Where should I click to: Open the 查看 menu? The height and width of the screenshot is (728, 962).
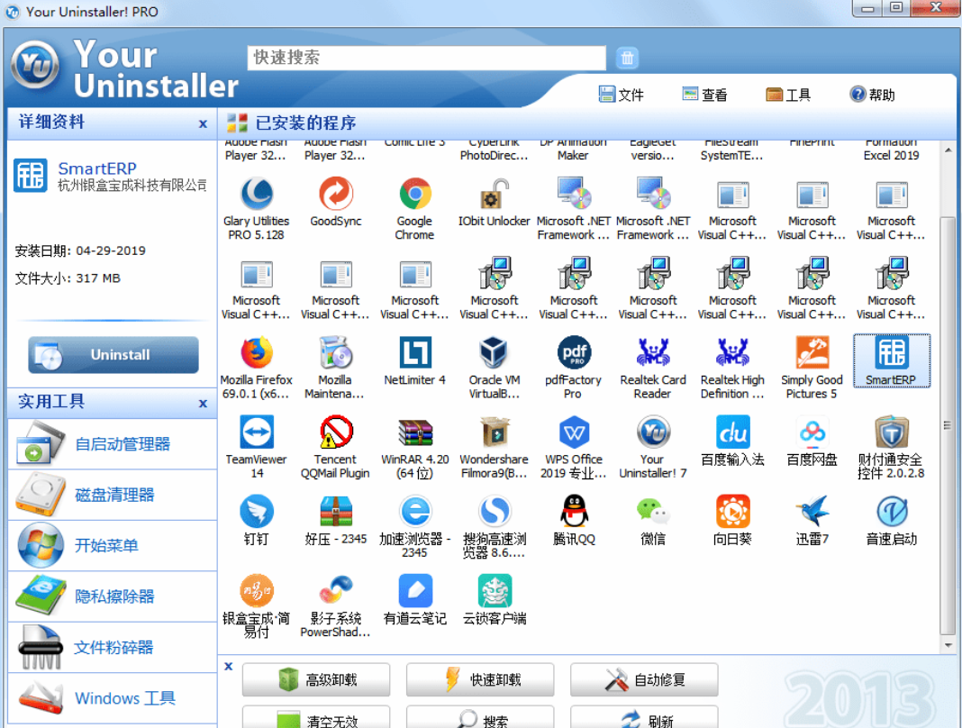click(x=705, y=95)
